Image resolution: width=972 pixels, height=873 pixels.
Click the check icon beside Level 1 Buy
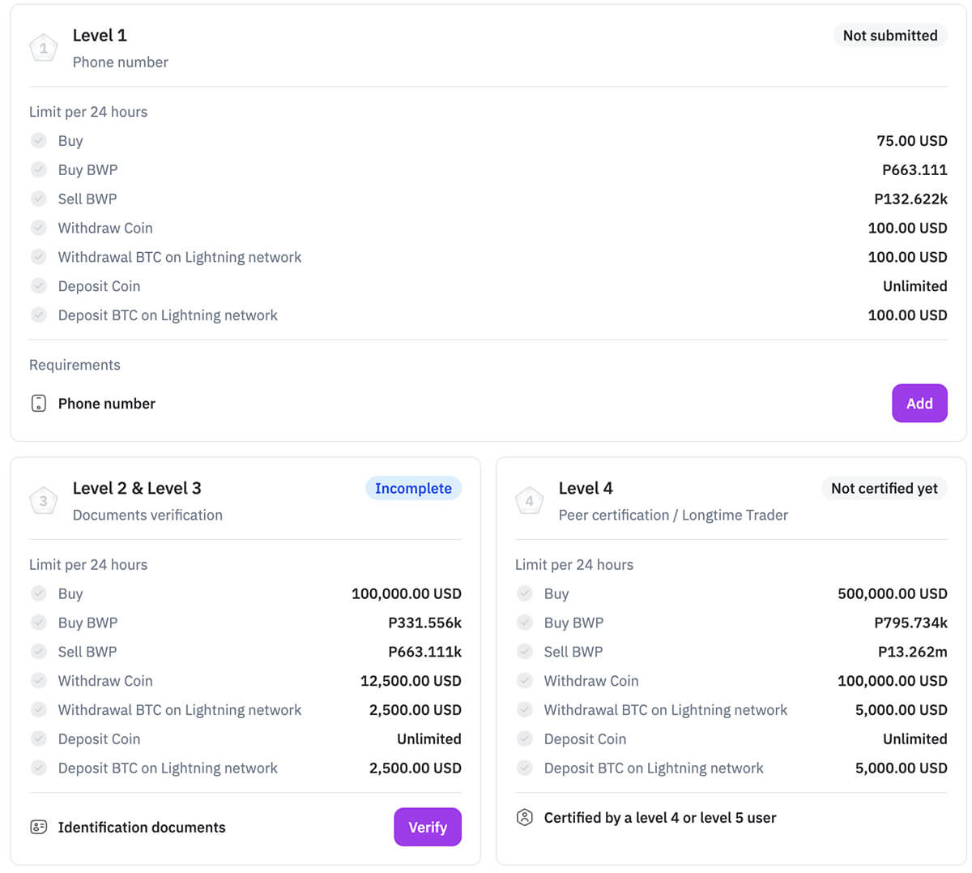[x=39, y=141]
